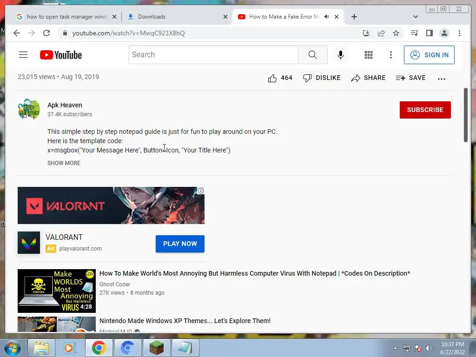Open Annoying Harmless Virus video title
Image resolution: width=476 pixels, height=357 pixels.
255,273
